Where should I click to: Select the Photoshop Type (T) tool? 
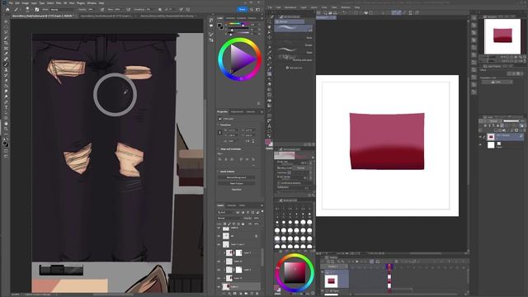pos(6,107)
